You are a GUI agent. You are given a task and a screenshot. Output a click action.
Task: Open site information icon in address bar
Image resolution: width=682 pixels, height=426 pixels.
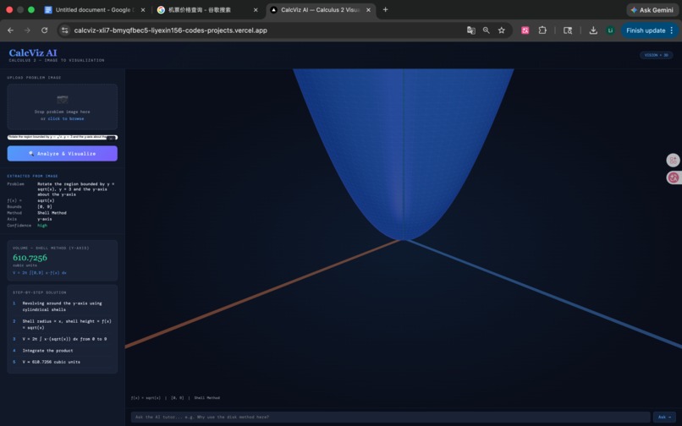[x=65, y=30]
